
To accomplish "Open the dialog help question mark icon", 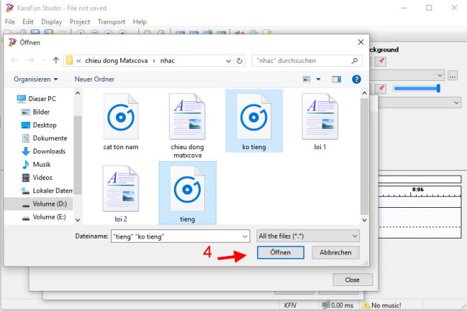I will (356, 79).
